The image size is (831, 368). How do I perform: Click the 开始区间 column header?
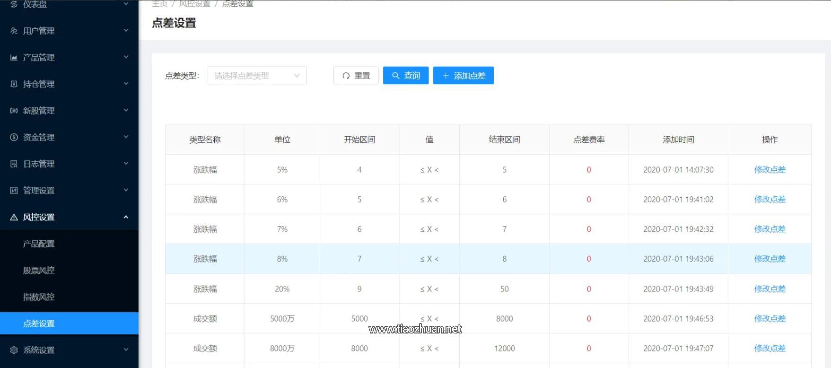click(359, 140)
